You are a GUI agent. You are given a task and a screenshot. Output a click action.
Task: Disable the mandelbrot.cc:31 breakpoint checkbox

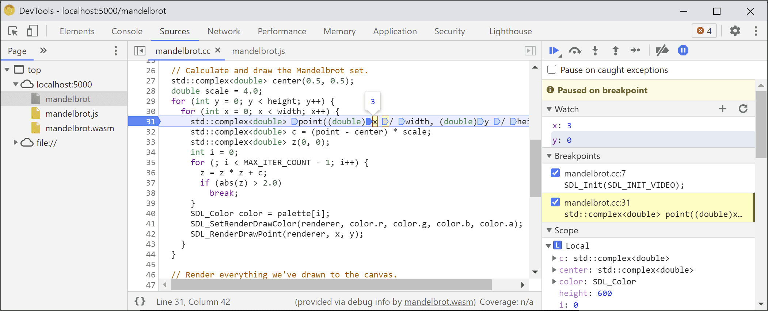(555, 202)
